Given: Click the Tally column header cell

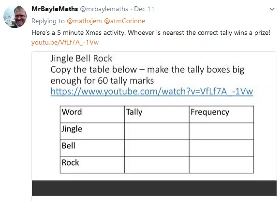Looking at the screenshot, I should 157,114.
